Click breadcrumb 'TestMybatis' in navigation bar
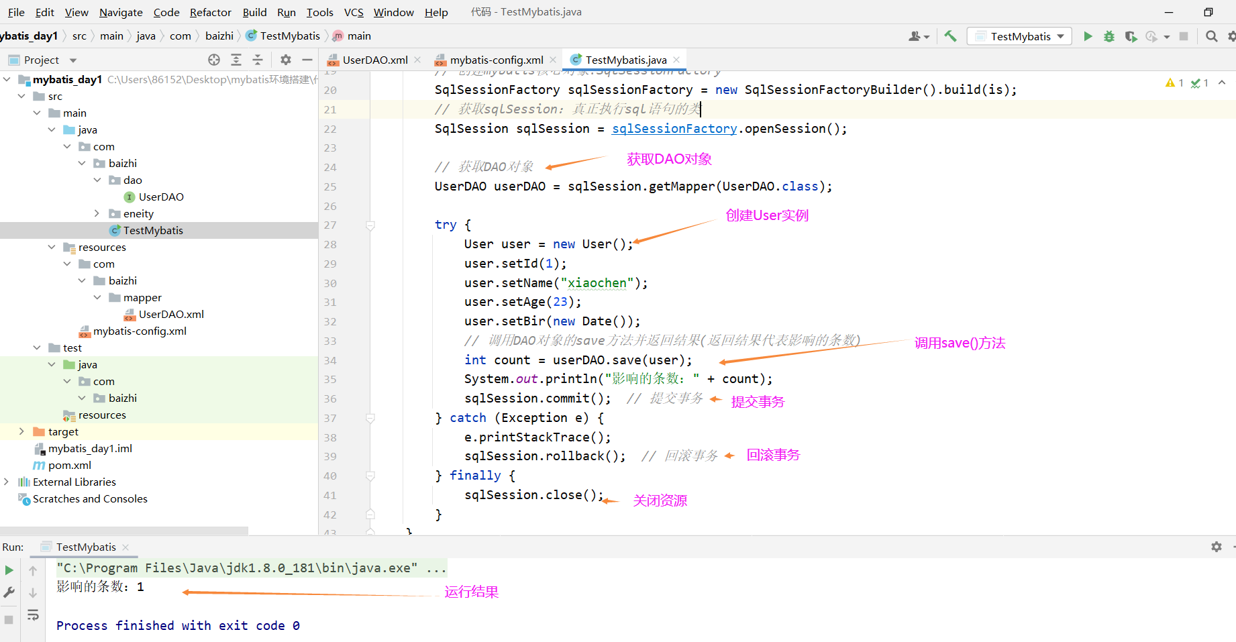Screen dimensions: 1236x642 click(290, 36)
